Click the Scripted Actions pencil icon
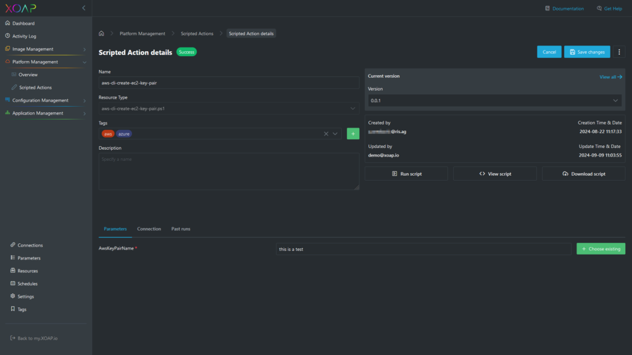This screenshot has width=632, height=355. point(14,88)
